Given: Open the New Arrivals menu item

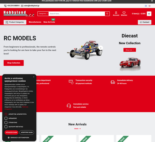Looking at the screenshot, I should pyautogui.click(x=49, y=22).
